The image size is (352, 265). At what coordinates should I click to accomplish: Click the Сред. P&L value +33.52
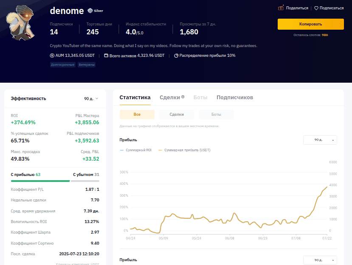click(91, 159)
